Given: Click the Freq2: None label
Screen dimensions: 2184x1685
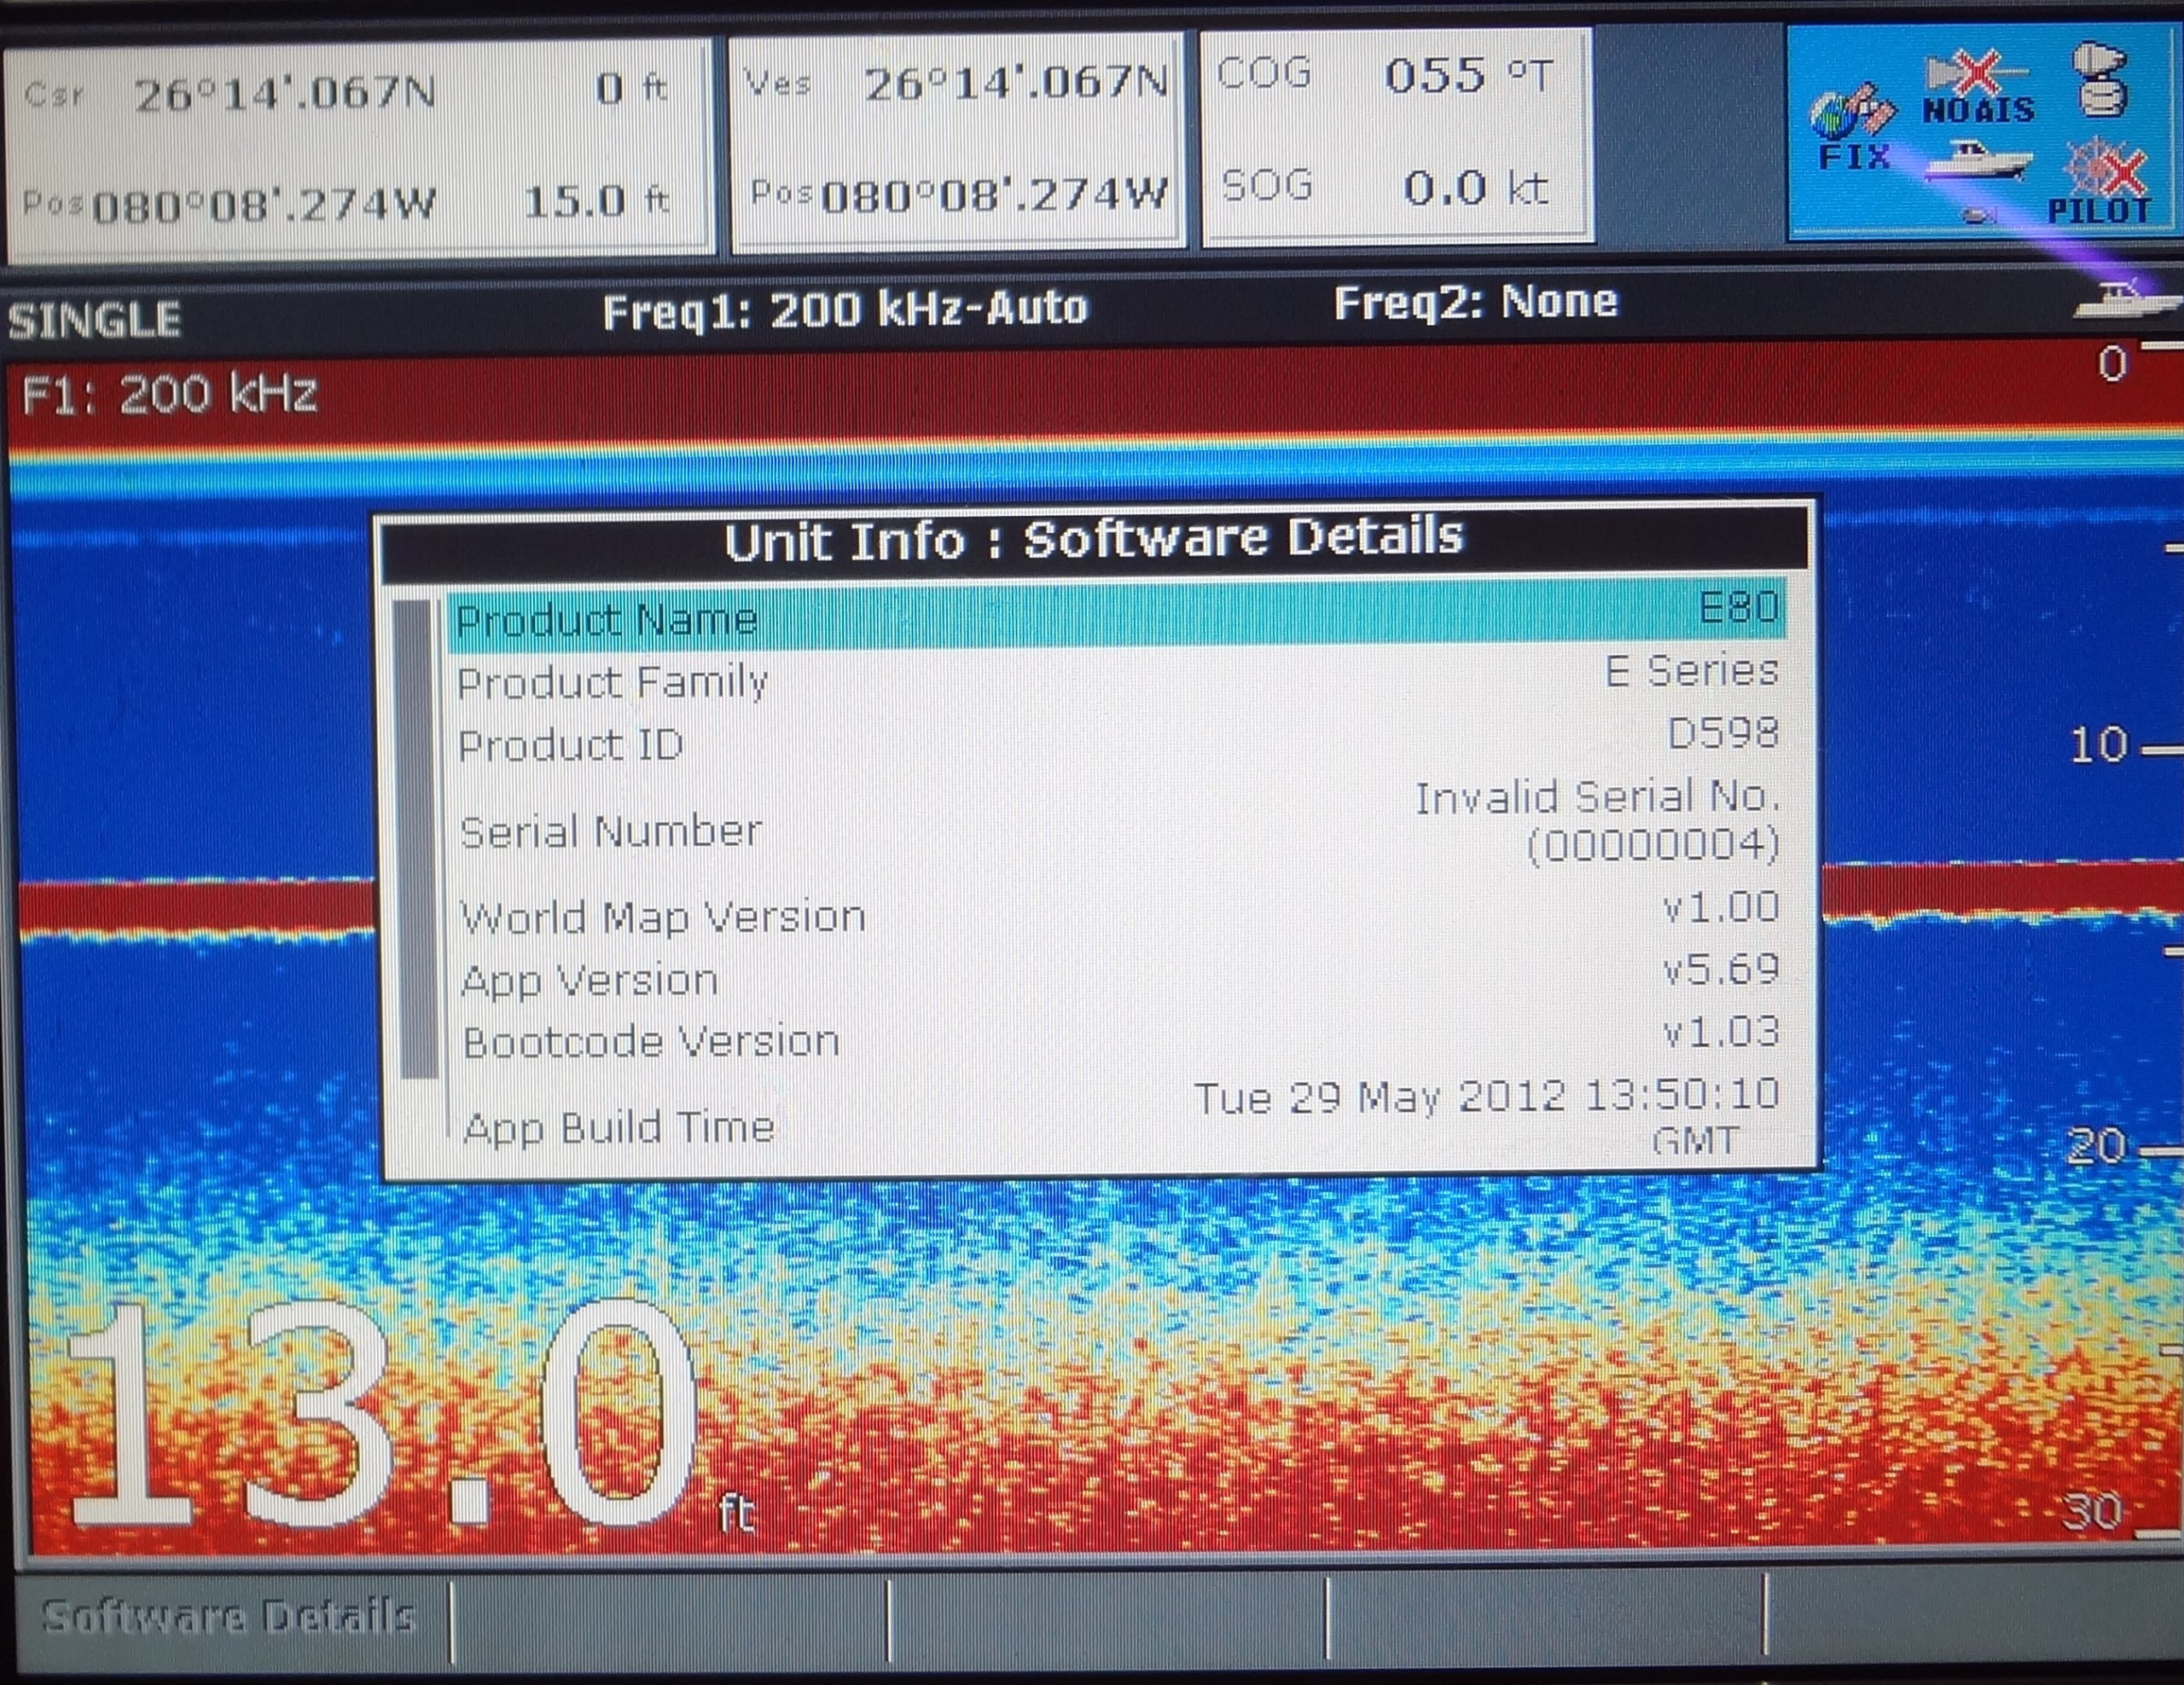Looking at the screenshot, I should point(1475,302).
